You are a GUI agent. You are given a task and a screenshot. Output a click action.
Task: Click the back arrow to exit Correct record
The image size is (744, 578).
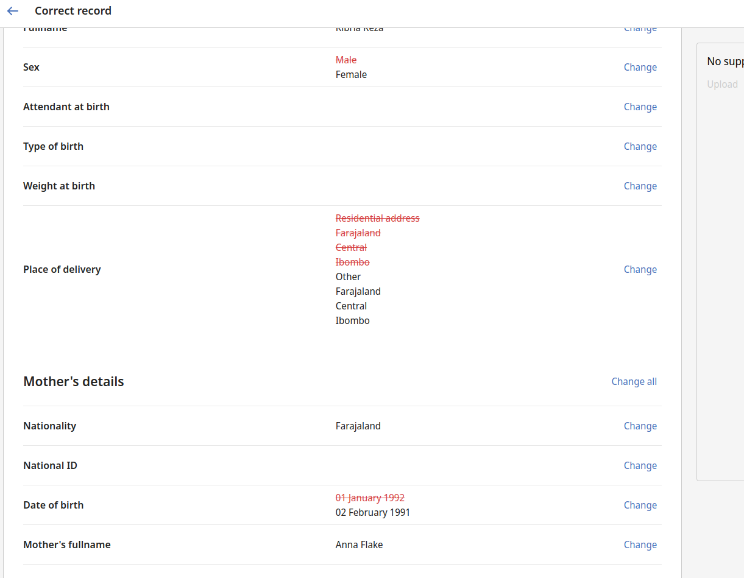(13, 11)
